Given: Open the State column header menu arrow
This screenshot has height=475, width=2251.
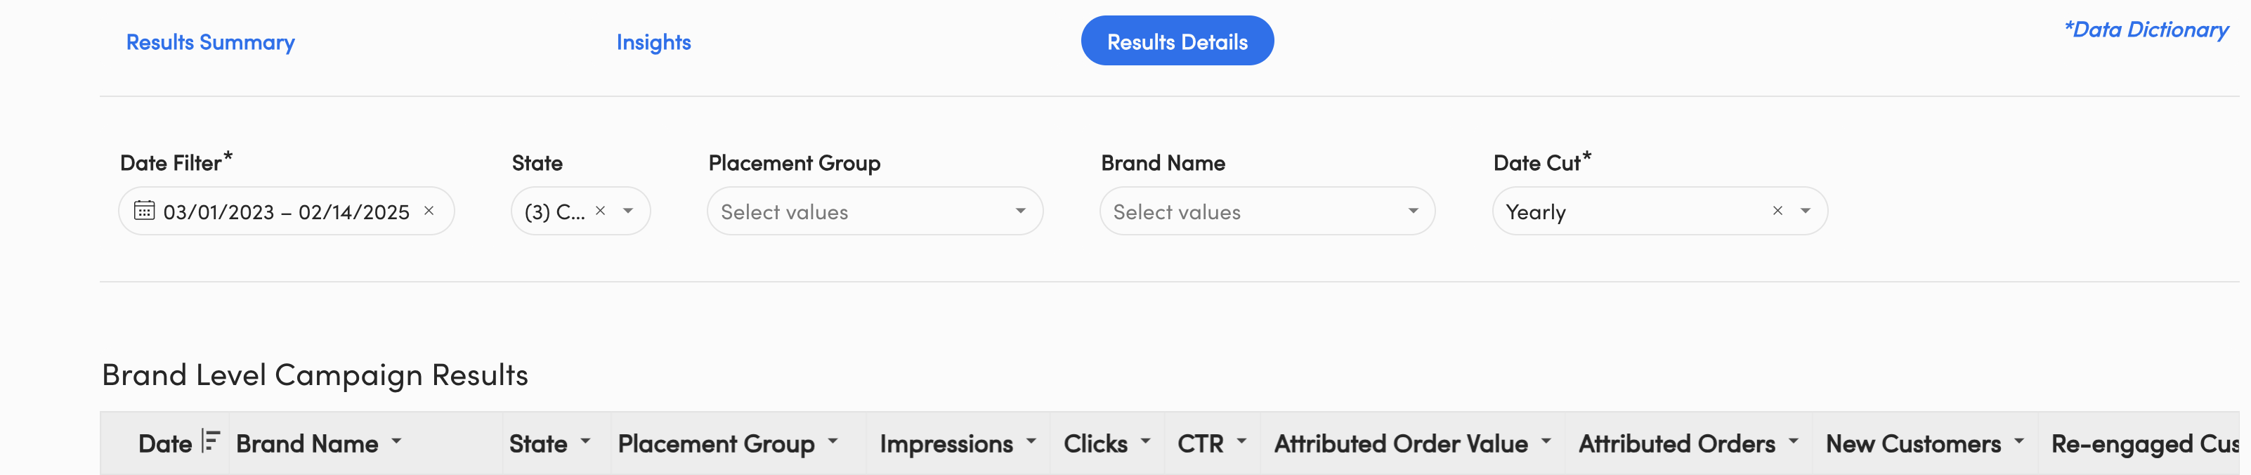Looking at the screenshot, I should (585, 442).
